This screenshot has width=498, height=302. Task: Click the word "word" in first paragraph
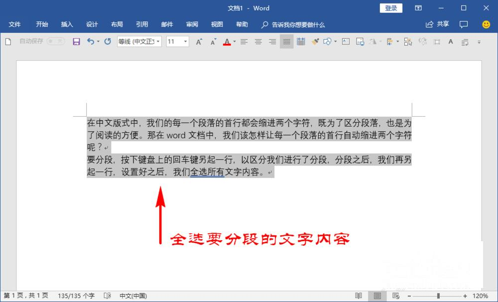pyautogui.click(x=176, y=136)
